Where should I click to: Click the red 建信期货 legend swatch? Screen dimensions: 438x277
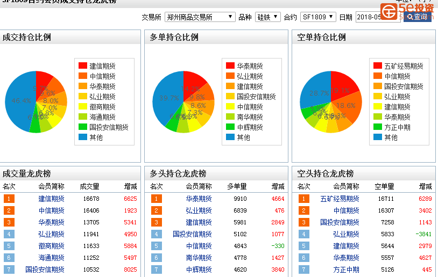pos(83,66)
